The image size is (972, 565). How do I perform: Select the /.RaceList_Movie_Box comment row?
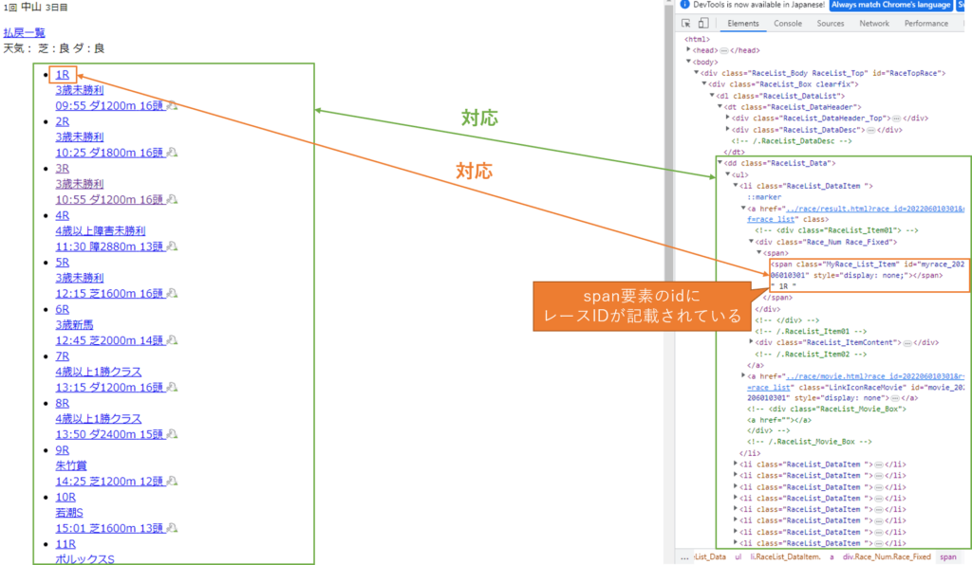coord(809,442)
